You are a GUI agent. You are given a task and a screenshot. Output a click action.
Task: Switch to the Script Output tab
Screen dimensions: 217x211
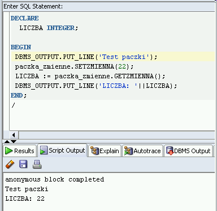(x=63, y=150)
